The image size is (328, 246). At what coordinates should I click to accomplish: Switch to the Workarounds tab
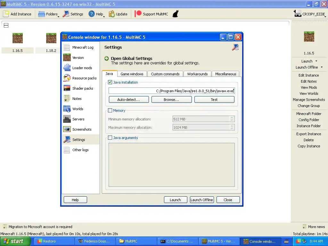pos(197,74)
